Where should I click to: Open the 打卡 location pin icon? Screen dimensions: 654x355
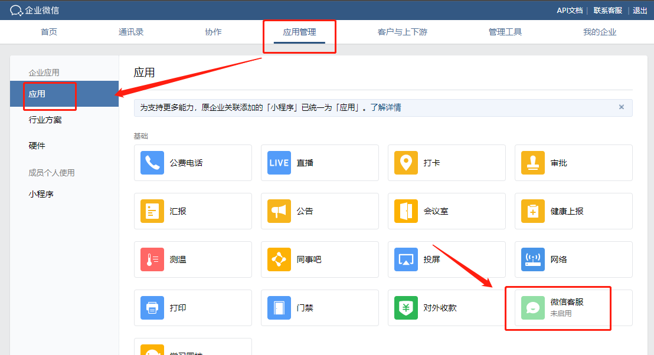406,163
